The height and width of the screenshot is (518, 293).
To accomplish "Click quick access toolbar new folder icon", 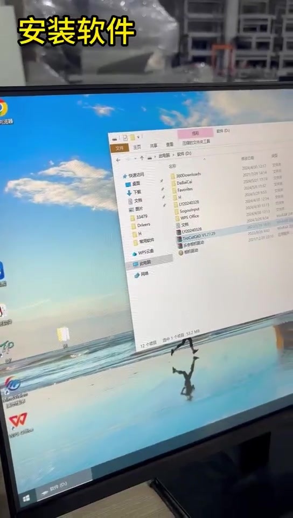I will 132,137.
